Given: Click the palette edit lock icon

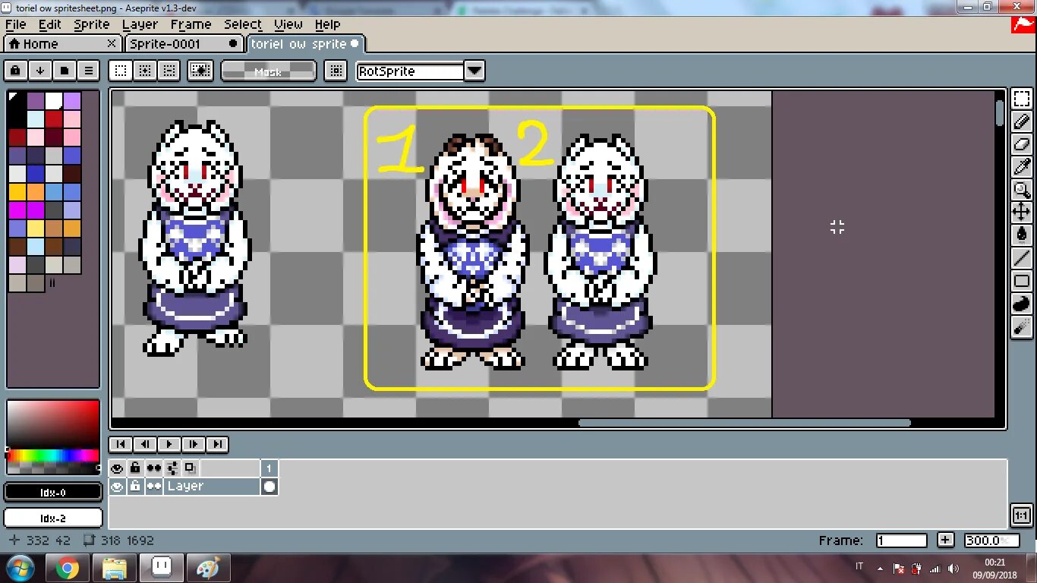Looking at the screenshot, I should [x=15, y=71].
